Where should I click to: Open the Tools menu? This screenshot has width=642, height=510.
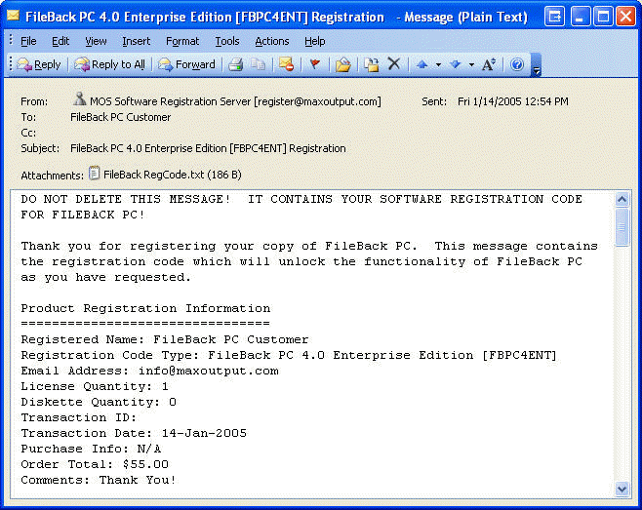(x=226, y=41)
